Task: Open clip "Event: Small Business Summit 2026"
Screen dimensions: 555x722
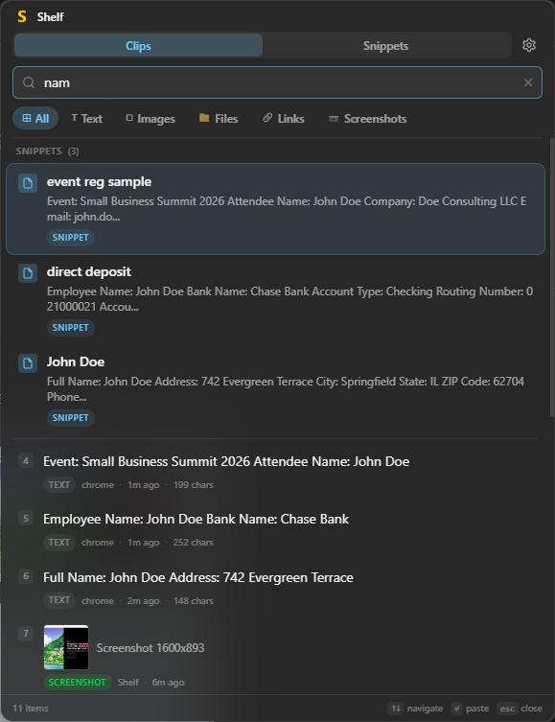Action: click(x=226, y=461)
